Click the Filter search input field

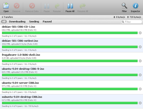tap(131, 22)
